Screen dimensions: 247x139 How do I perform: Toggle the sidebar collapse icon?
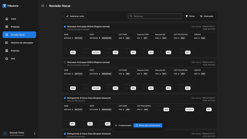pos(42,6)
